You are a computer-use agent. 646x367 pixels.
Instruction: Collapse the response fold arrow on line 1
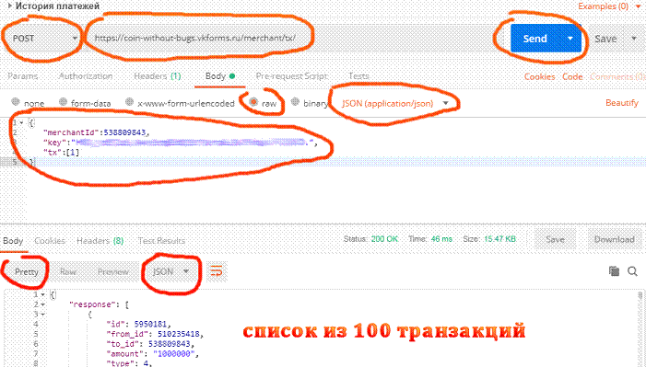[x=42, y=294]
